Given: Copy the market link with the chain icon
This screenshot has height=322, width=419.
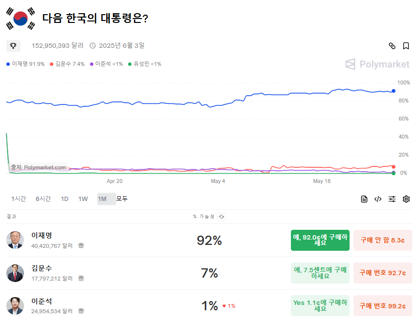Looking at the screenshot, I should pyautogui.click(x=392, y=46).
